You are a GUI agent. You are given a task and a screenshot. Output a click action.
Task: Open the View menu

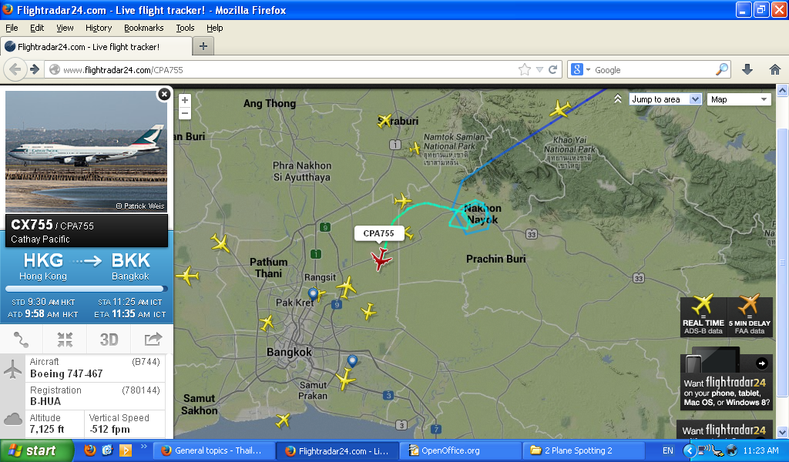pos(65,28)
